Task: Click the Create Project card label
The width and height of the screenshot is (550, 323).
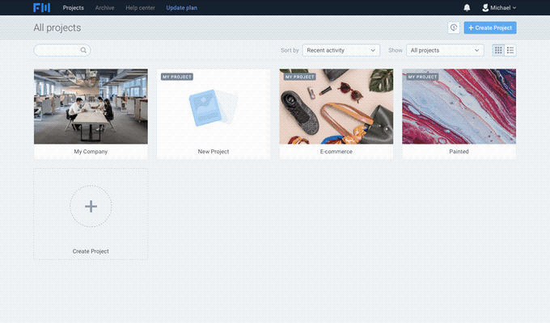Action: (x=91, y=251)
